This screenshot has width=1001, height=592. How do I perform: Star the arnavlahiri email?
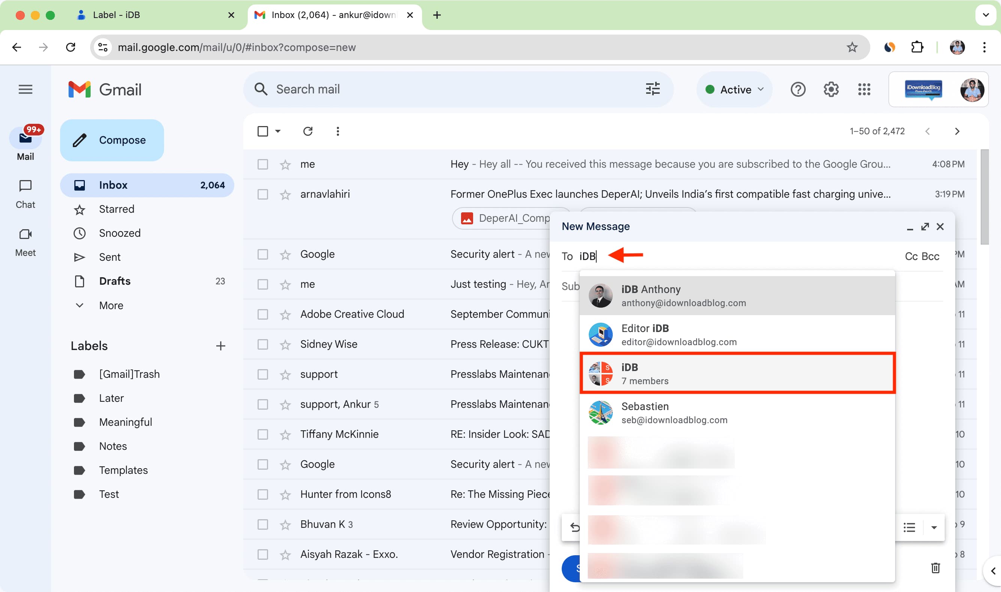tap(285, 195)
